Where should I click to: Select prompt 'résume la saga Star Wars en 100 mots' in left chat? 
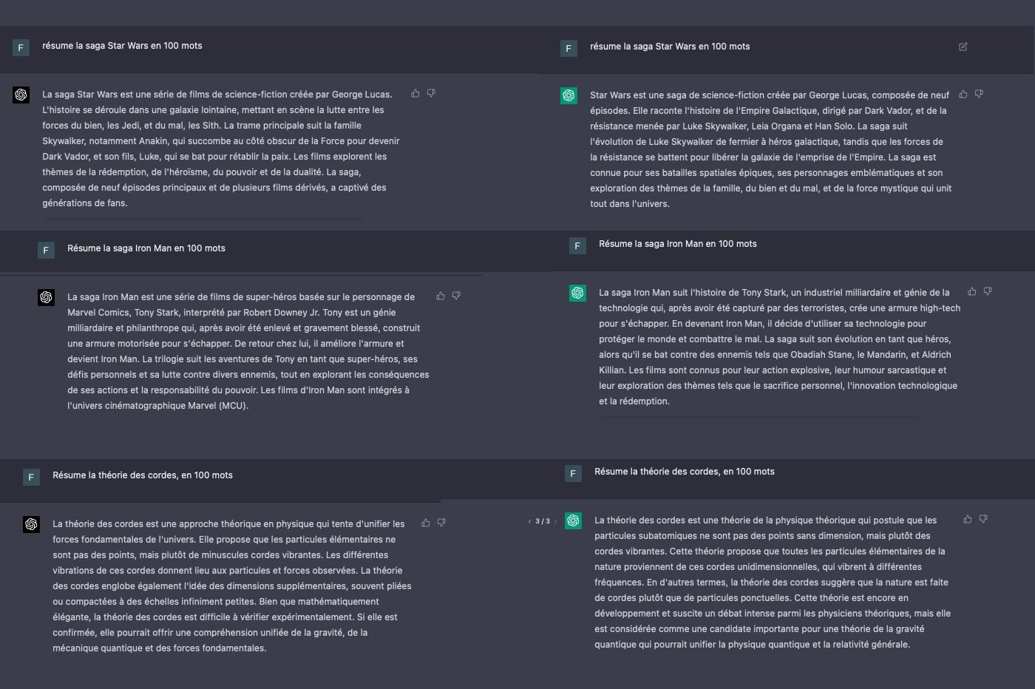tap(122, 46)
